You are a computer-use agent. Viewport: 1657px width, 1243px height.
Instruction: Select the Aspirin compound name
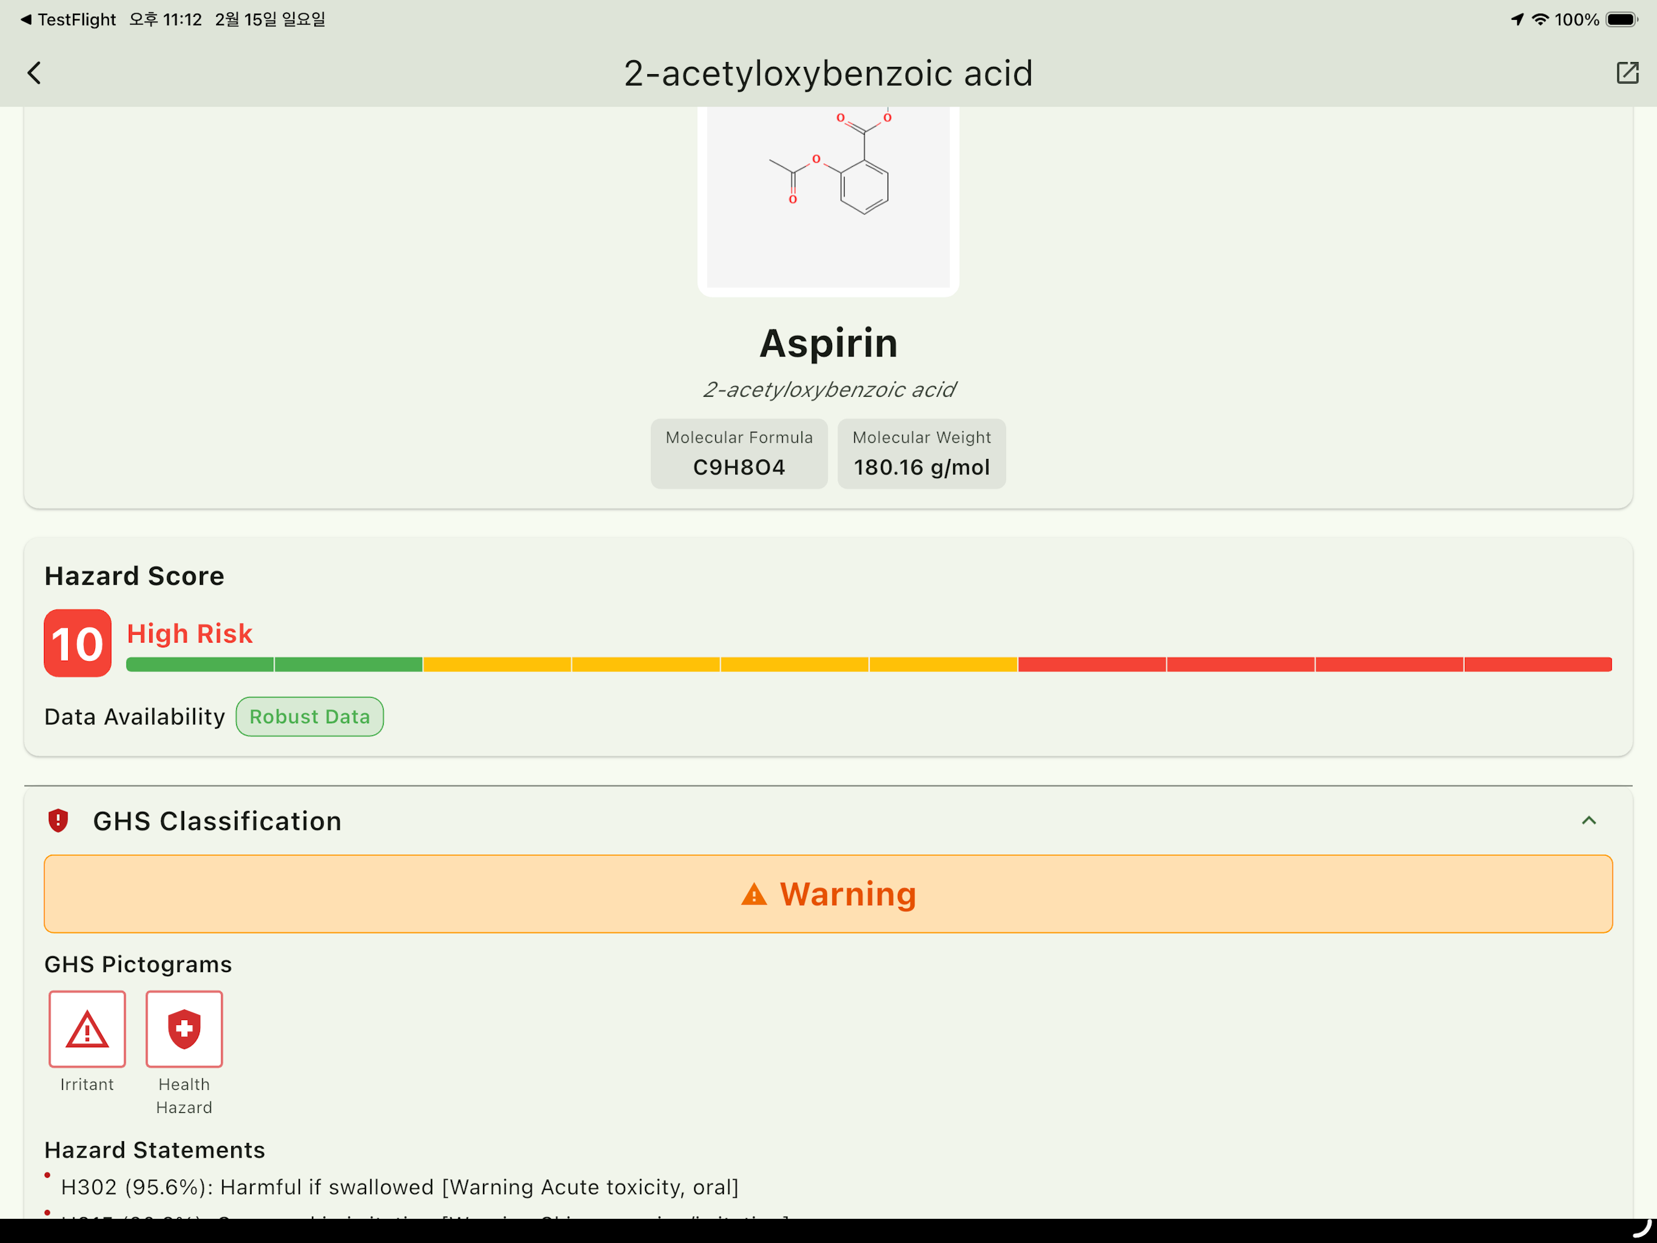click(828, 343)
